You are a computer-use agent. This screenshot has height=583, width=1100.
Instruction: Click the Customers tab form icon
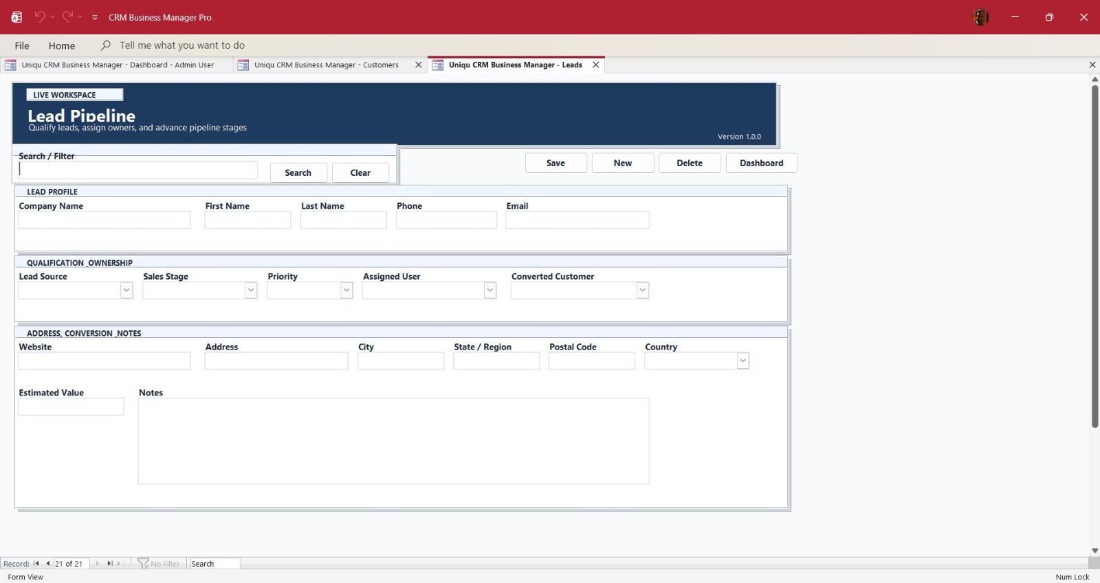click(x=243, y=65)
